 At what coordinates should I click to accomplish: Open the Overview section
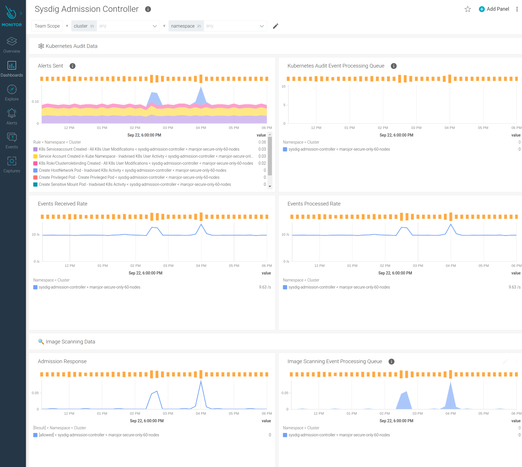click(12, 45)
